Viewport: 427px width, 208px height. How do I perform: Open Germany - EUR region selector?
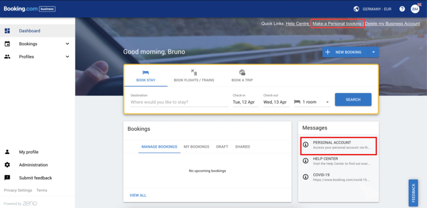[377, 9]
